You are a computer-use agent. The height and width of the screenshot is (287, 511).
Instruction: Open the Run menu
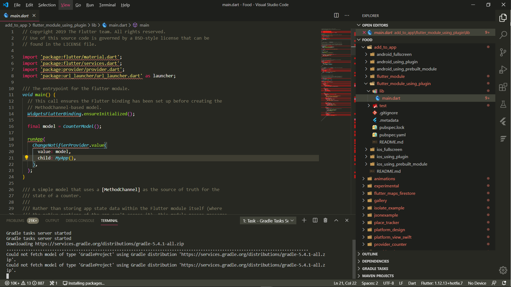point(90,5)
